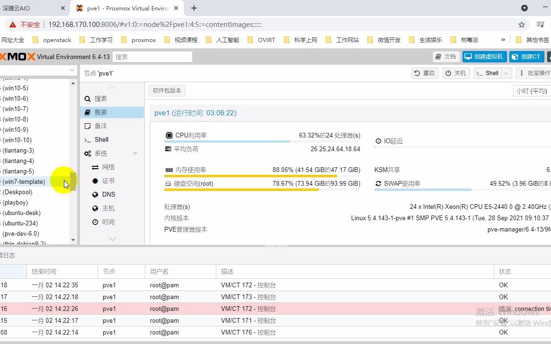Select the error log row at 14:22:26

[x=275, y=309]
